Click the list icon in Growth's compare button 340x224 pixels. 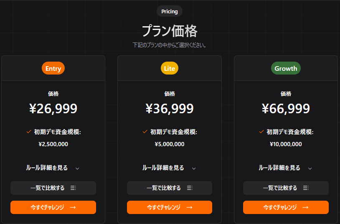point(306,188)
